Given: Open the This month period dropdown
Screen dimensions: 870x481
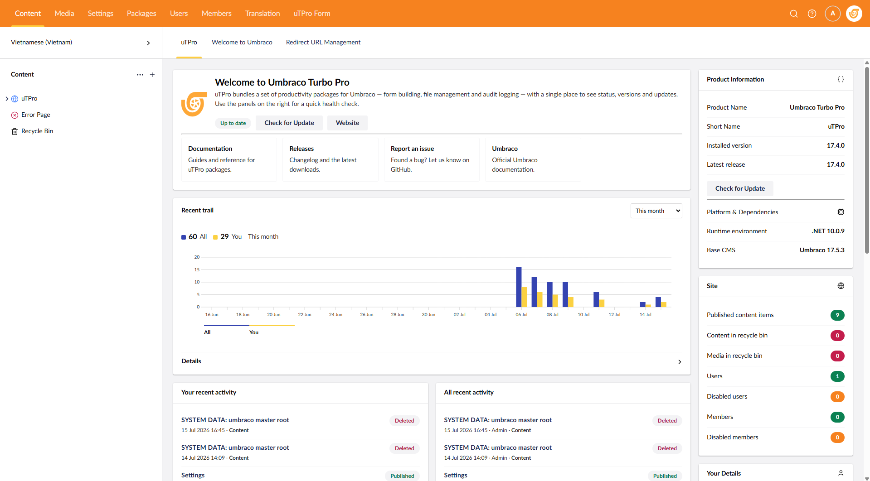Looking at the screenshot, I should [x=656, y=211].
